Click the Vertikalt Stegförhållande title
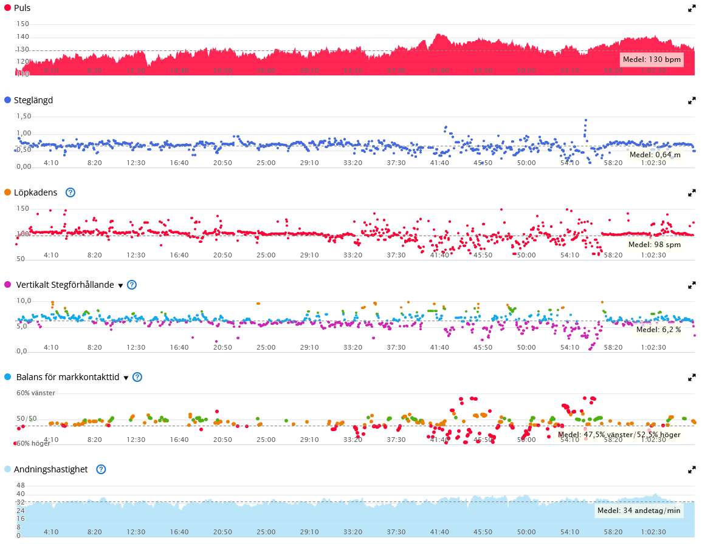The image size is (702, 544). [65, 285]
